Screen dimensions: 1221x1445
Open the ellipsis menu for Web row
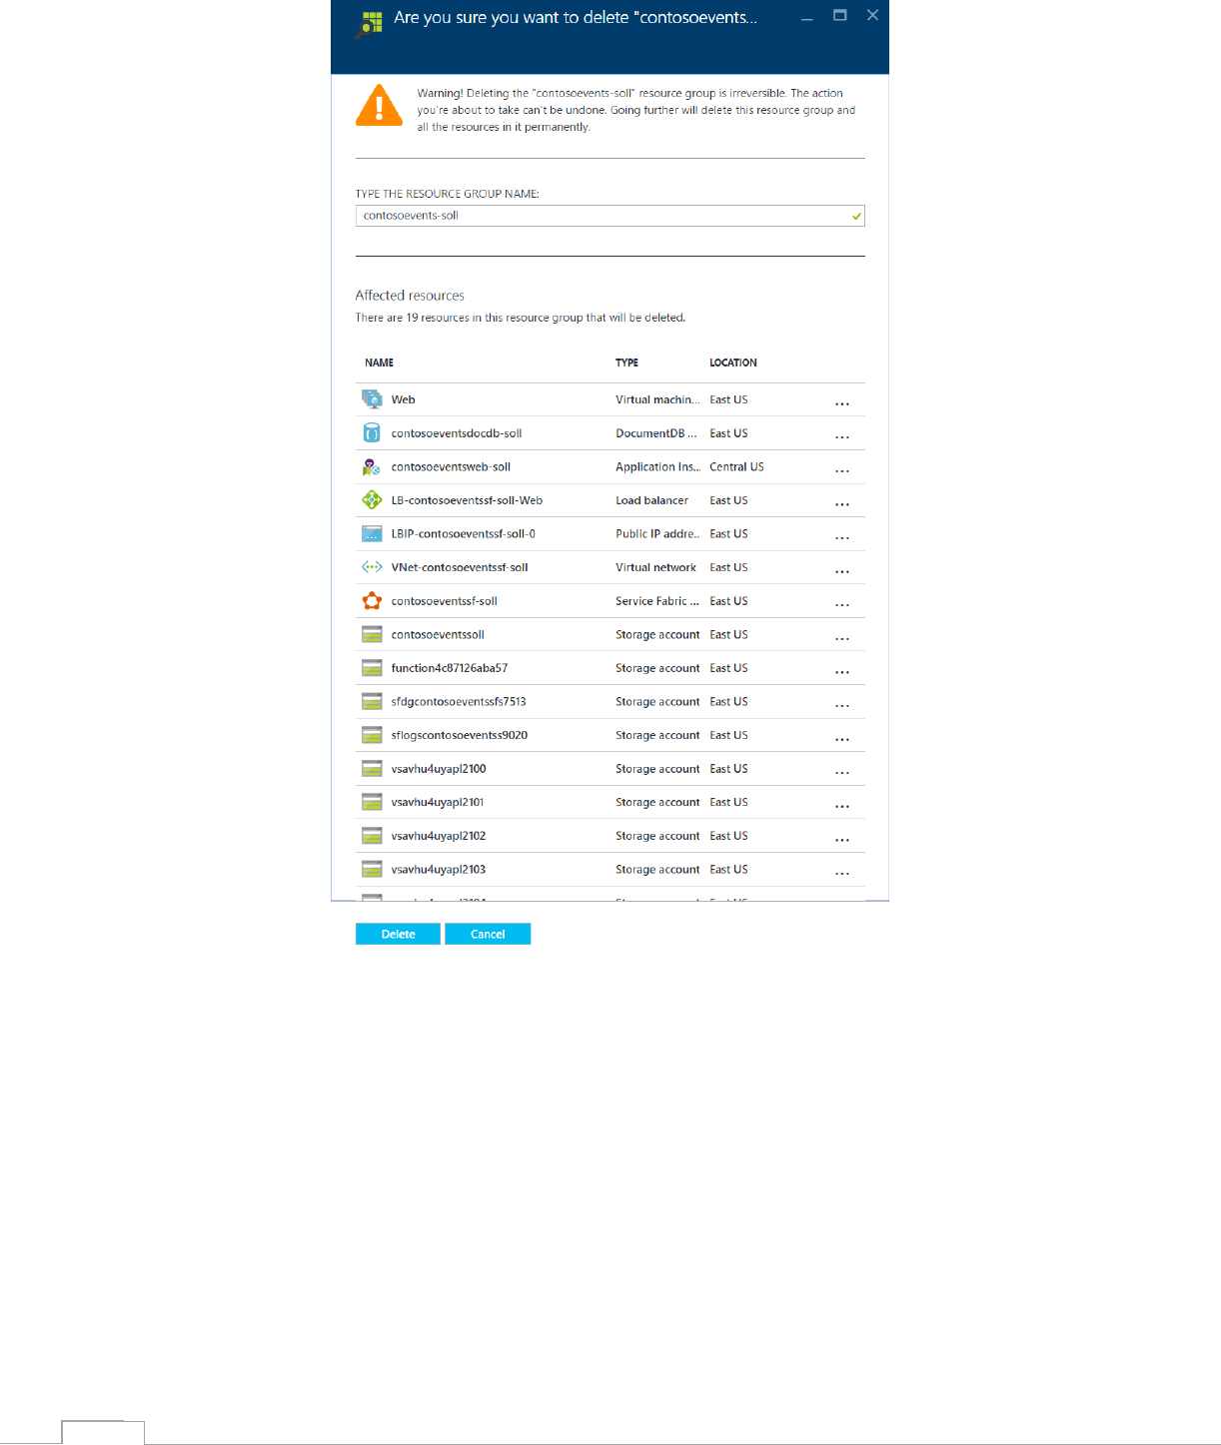coord(842,403)
